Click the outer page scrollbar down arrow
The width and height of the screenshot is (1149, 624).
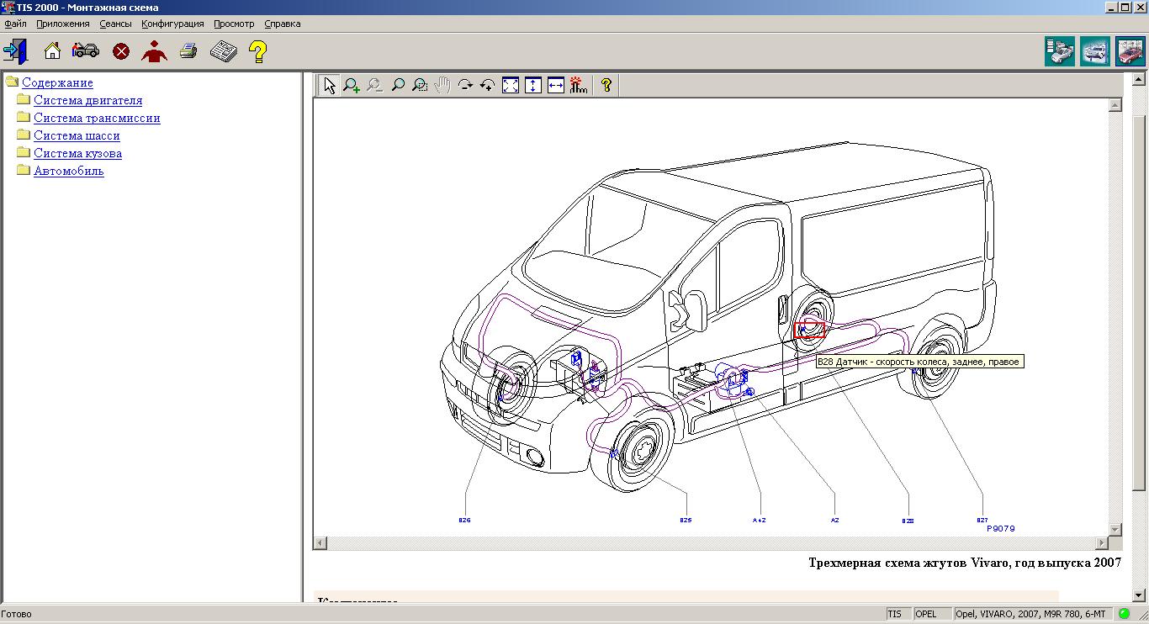1140,595
